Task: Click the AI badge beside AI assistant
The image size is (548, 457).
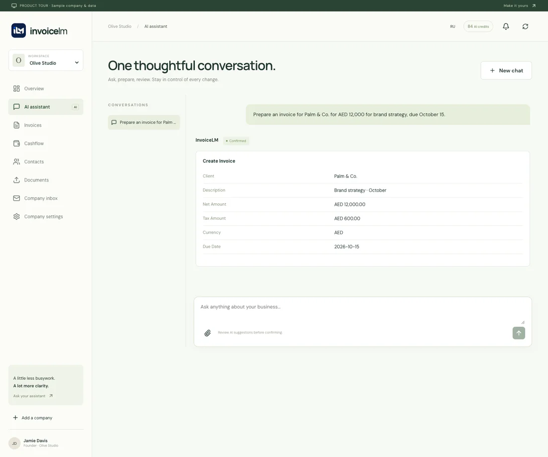Action: [75, 107]
